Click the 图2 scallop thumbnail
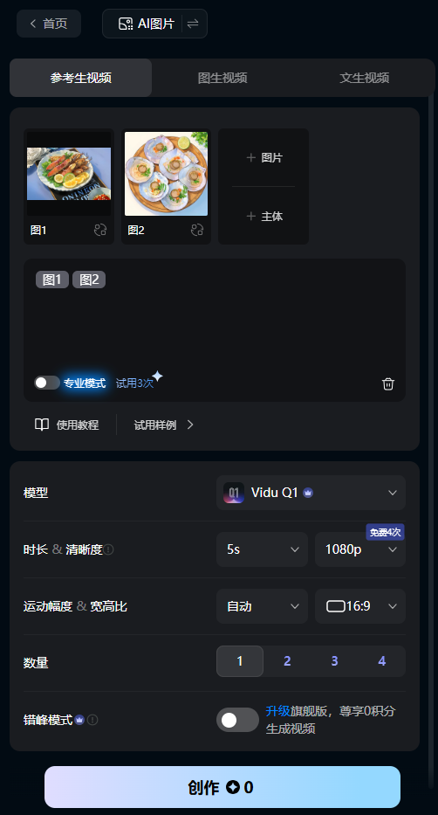 (166, 174)
